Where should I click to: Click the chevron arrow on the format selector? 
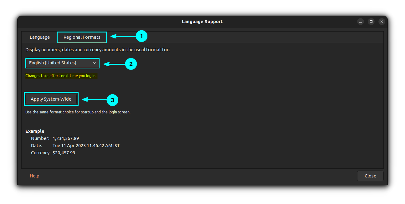click(95, 63)
